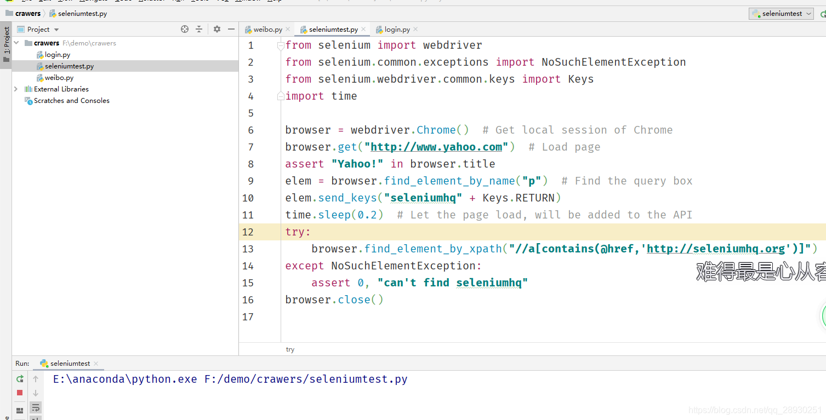Click the console output path E:\anaconda\python.exe
Viewport: 826px width, 420px height.
click(x=125, y=379)
